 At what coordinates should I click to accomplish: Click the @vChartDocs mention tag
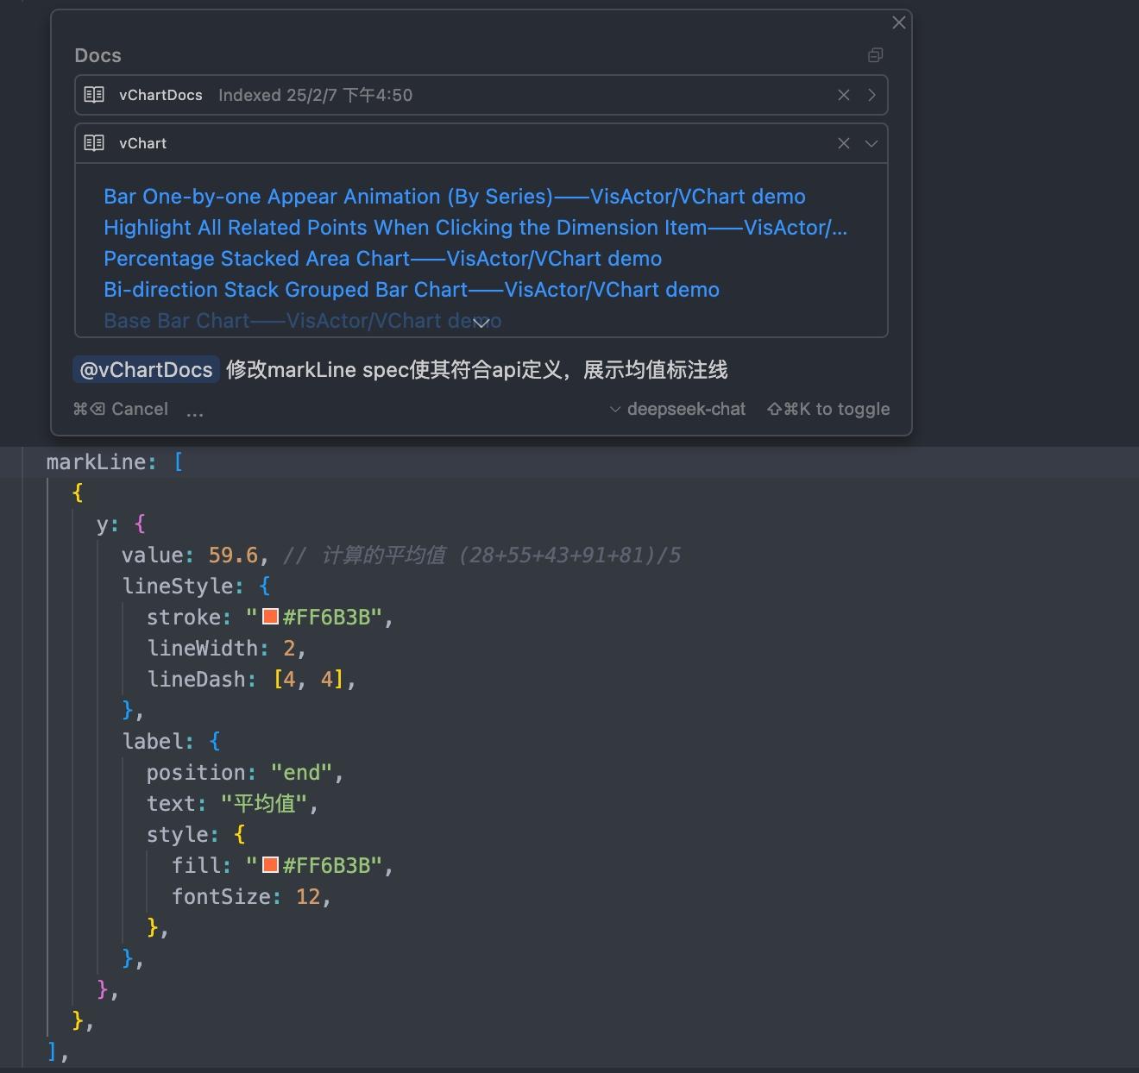146,370
